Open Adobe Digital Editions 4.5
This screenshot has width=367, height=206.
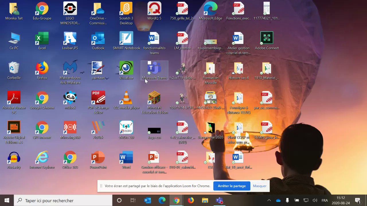(x=14, y=132)
